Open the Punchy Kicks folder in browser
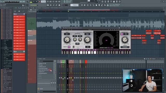 tap(6, 56)
